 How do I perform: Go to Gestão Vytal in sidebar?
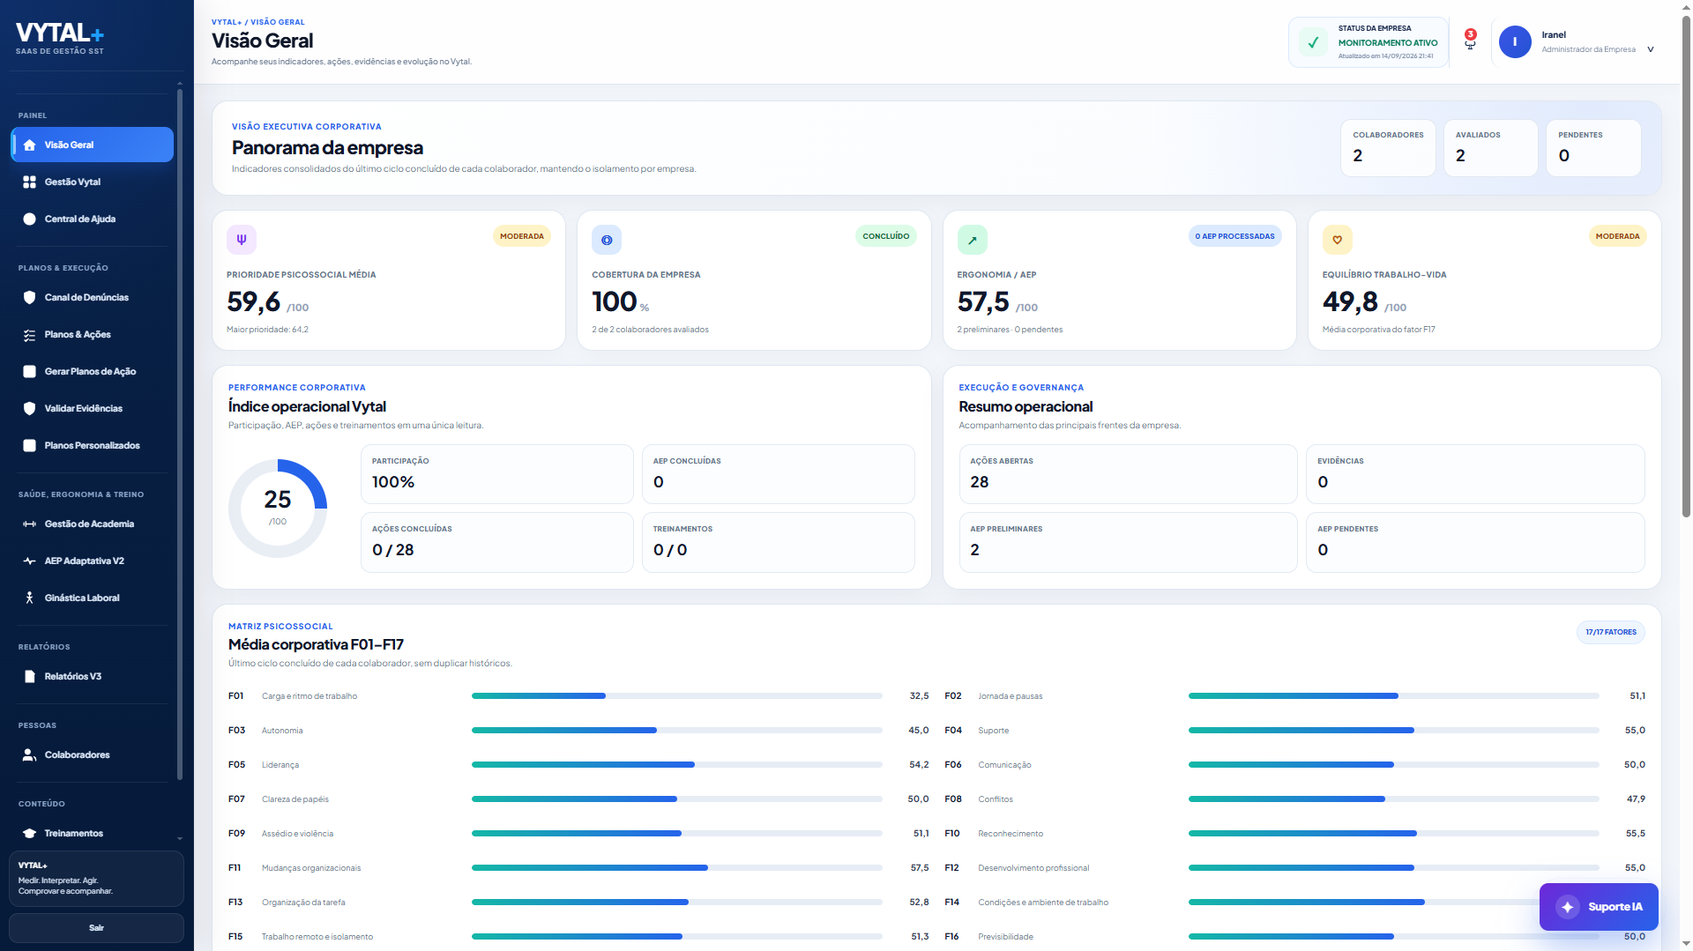click(92, 182)
